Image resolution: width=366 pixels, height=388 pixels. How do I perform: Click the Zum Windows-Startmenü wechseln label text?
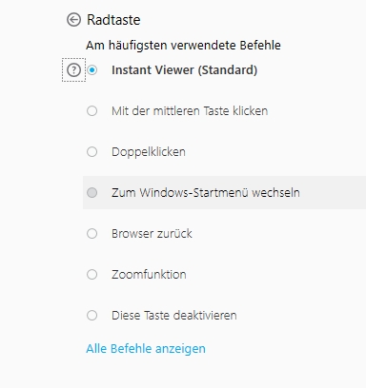pyautogui.click(x=206, y=193)
